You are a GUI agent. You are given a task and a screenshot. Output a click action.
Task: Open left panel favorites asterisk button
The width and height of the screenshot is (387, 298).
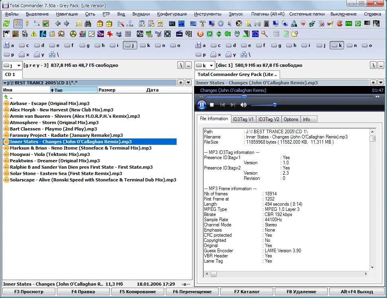[x=181, y=82]
